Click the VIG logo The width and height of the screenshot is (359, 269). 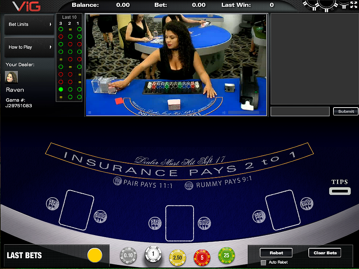click(x=26, y=6)
